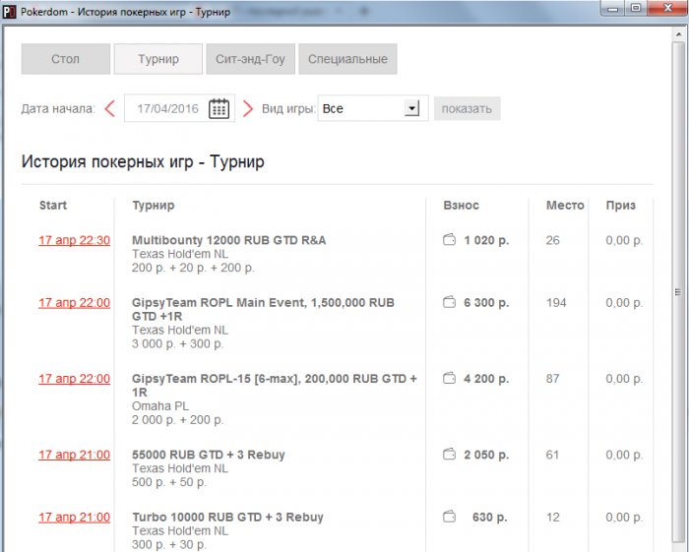Click place value 87
The height and width of the screenshot is (552, 689).
pos(553,379)
